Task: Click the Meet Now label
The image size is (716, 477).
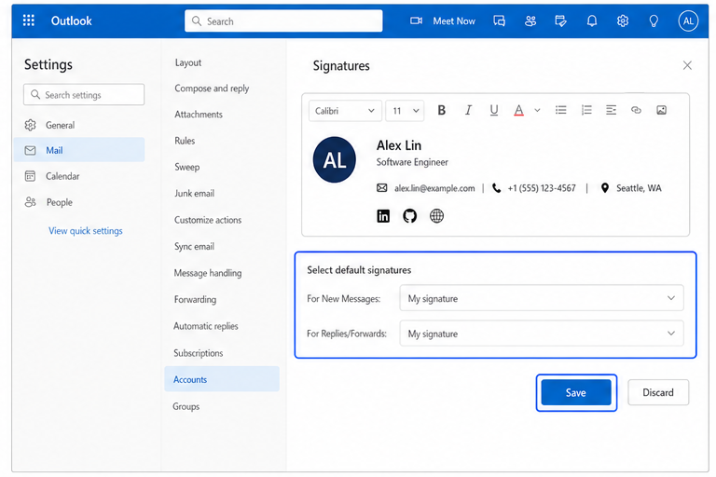Action: (454, 21)
